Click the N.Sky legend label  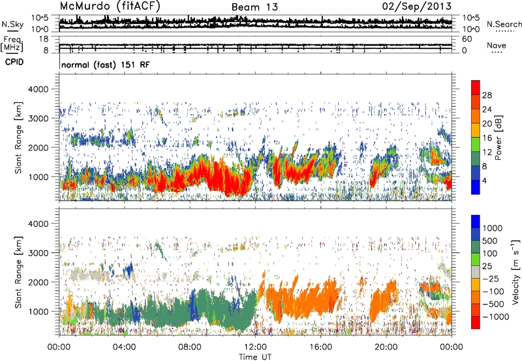coord(12,24)
